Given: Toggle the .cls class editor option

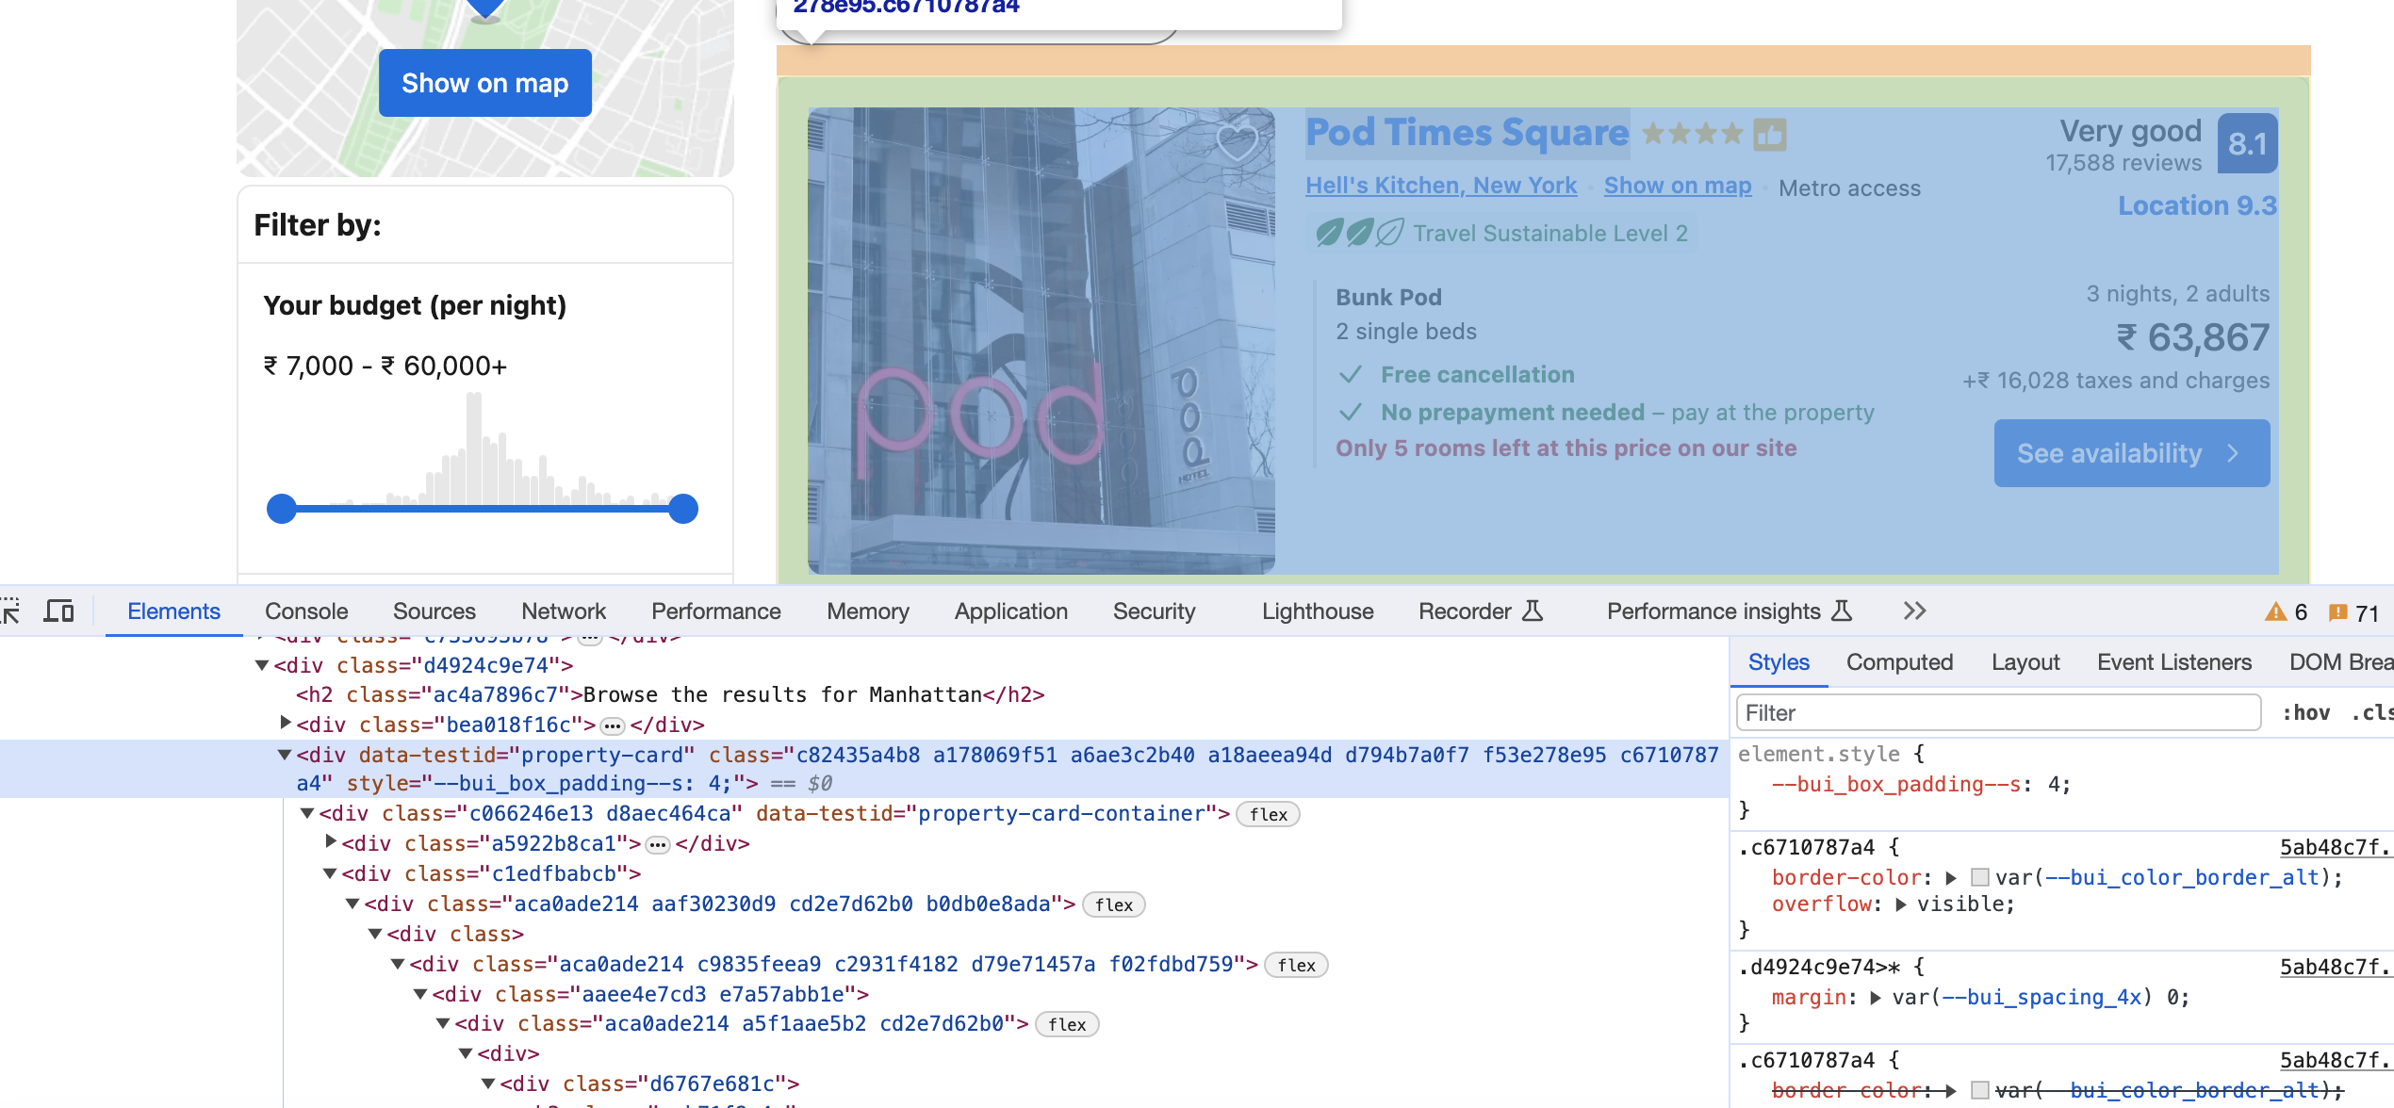Looking at the screenshot, I should pos(2372,713).
